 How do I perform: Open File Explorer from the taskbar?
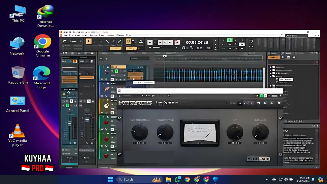point(168,179)
